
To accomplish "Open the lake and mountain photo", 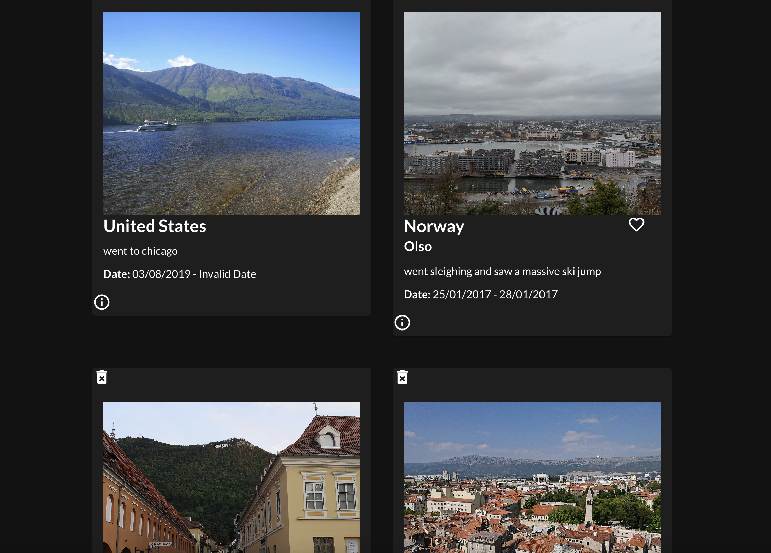I will coord(232,113).
